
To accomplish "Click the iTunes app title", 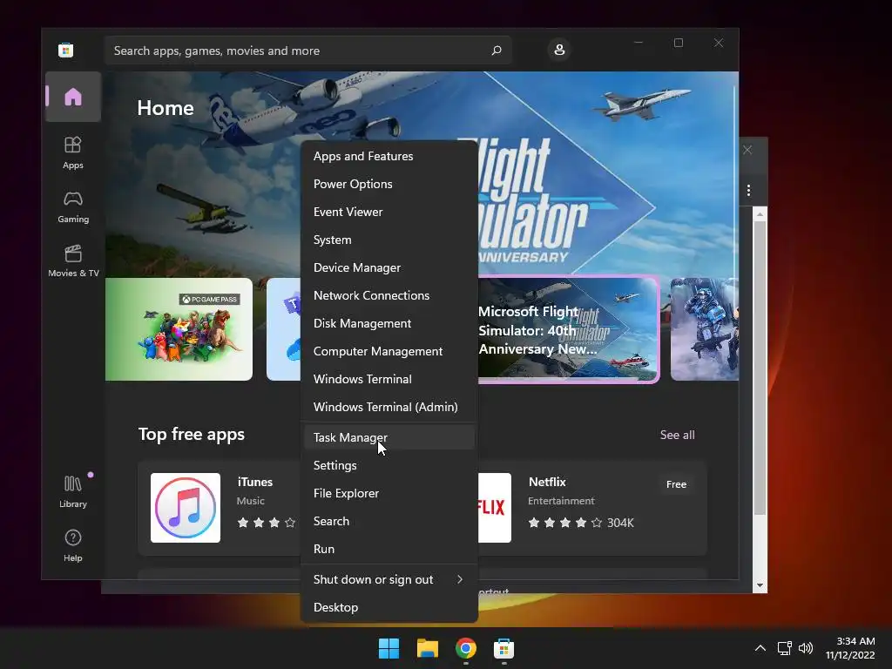I will point(255,482).
